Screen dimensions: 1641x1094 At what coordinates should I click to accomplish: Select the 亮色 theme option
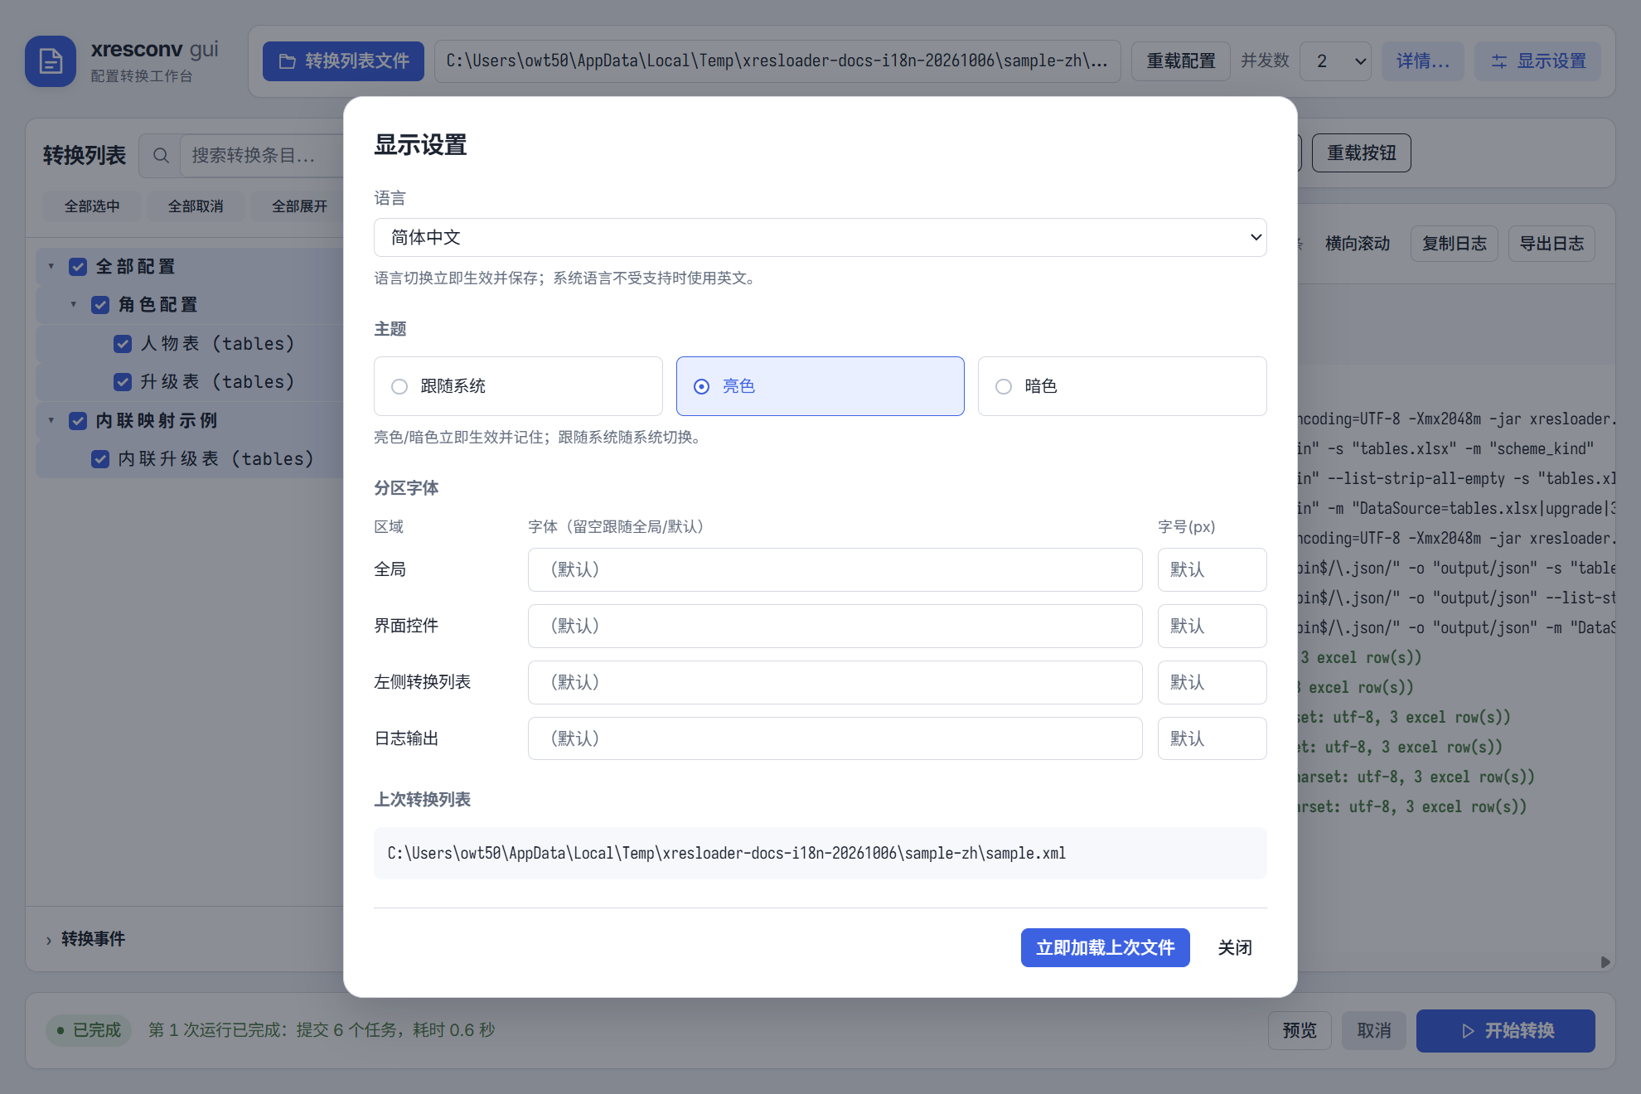click(820, 386)
